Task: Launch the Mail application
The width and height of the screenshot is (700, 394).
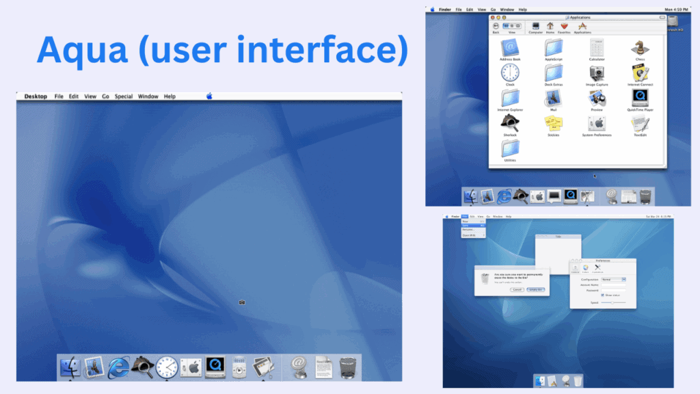Action: tap(553, 98)
